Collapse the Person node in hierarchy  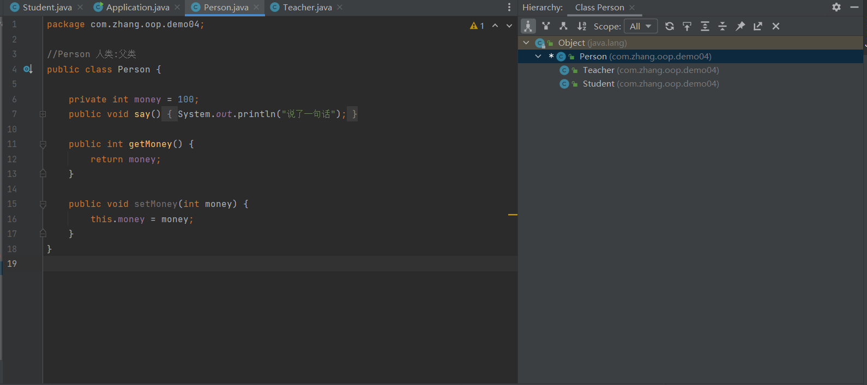tap(538, 56)
